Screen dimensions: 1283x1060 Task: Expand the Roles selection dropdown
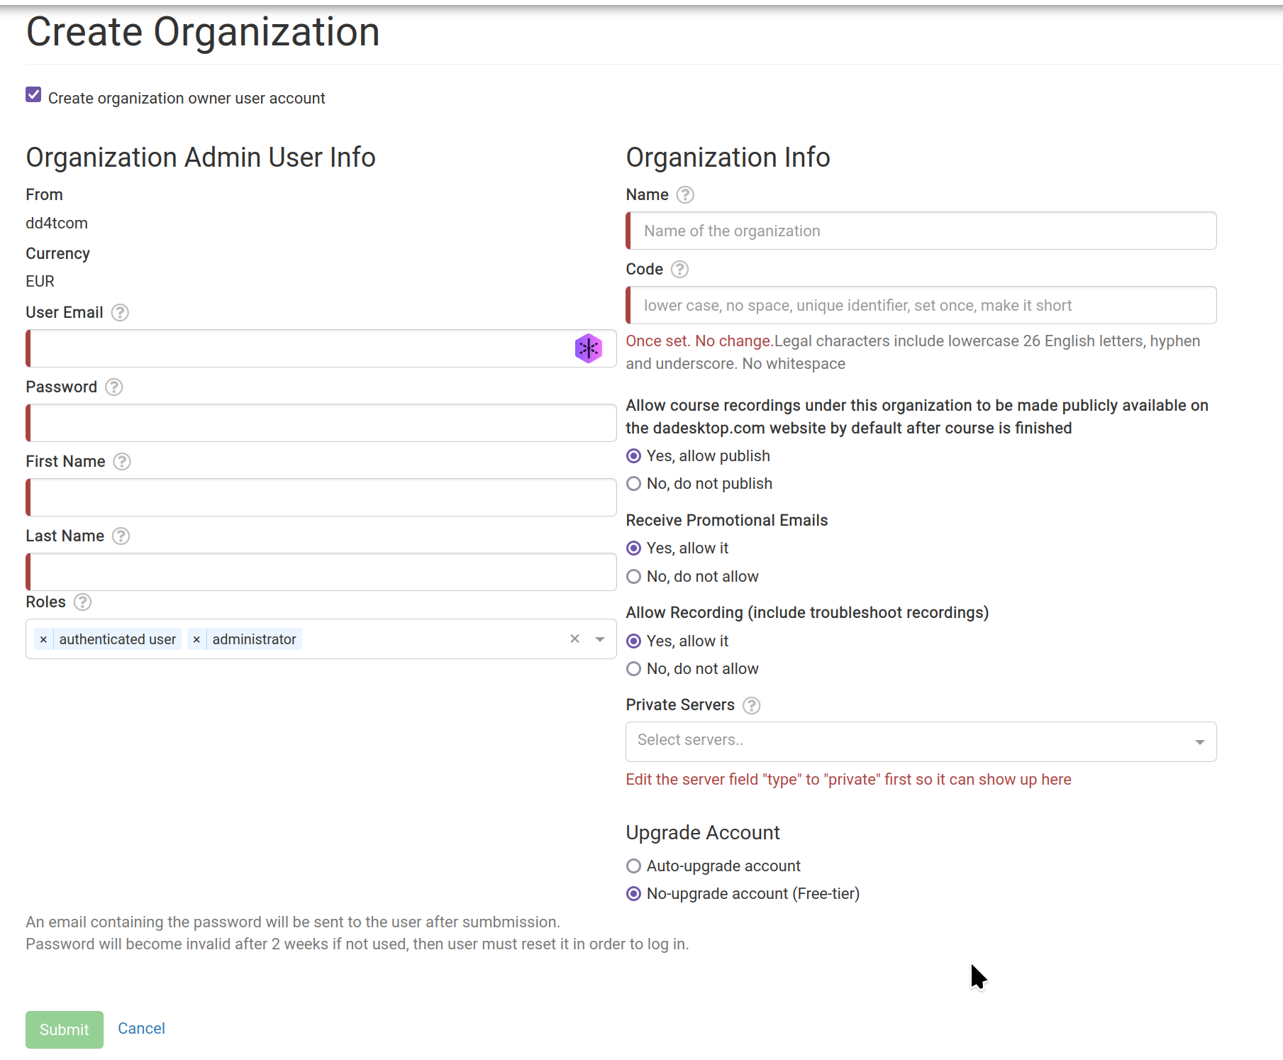(599, 639)
